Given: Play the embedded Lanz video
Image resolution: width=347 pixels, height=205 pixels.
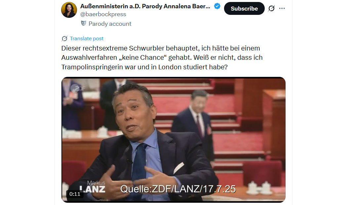Looking at the screenshot, I should [173, 140].
